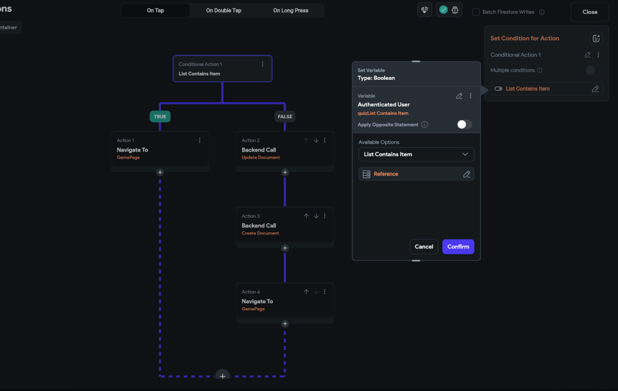Click the database icon in the Reference field
Image resolution: width=618 pixels, height=391 pixels.
367,174
